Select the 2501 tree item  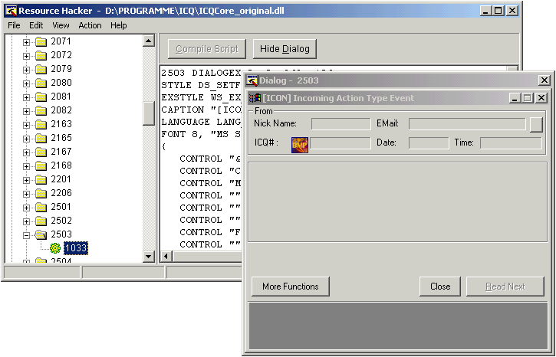[x=61, y=207]
